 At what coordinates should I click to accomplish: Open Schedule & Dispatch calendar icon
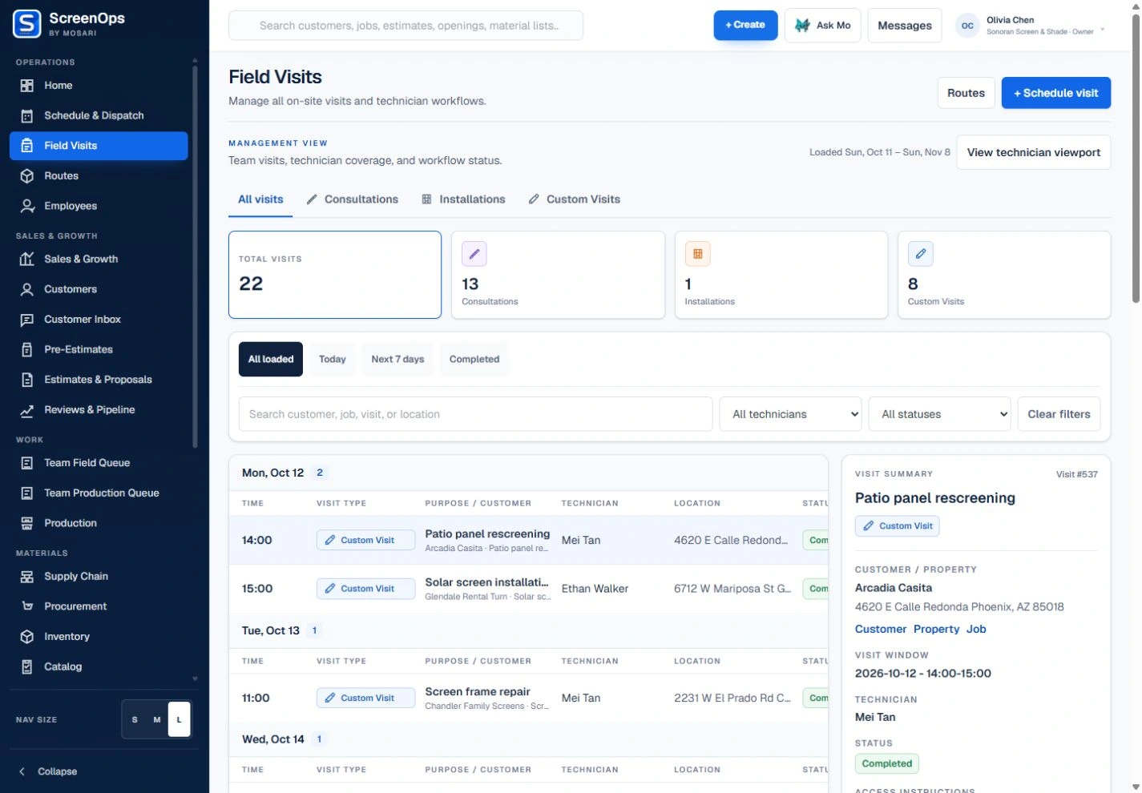point(26,115)
